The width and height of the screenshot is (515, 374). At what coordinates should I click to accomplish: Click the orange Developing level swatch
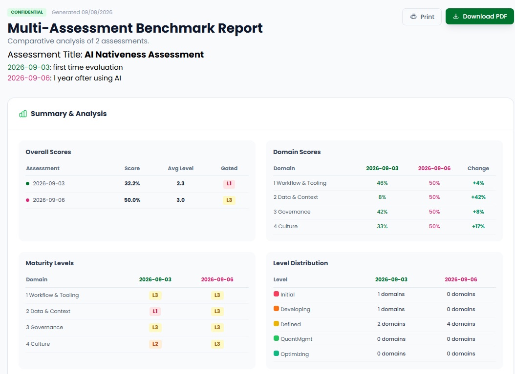276,309
